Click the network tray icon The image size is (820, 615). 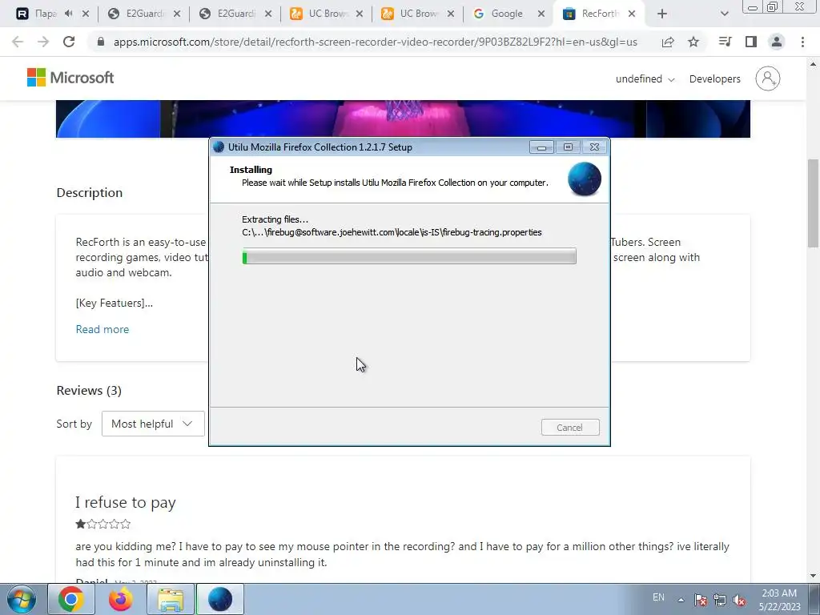(720, 600)
